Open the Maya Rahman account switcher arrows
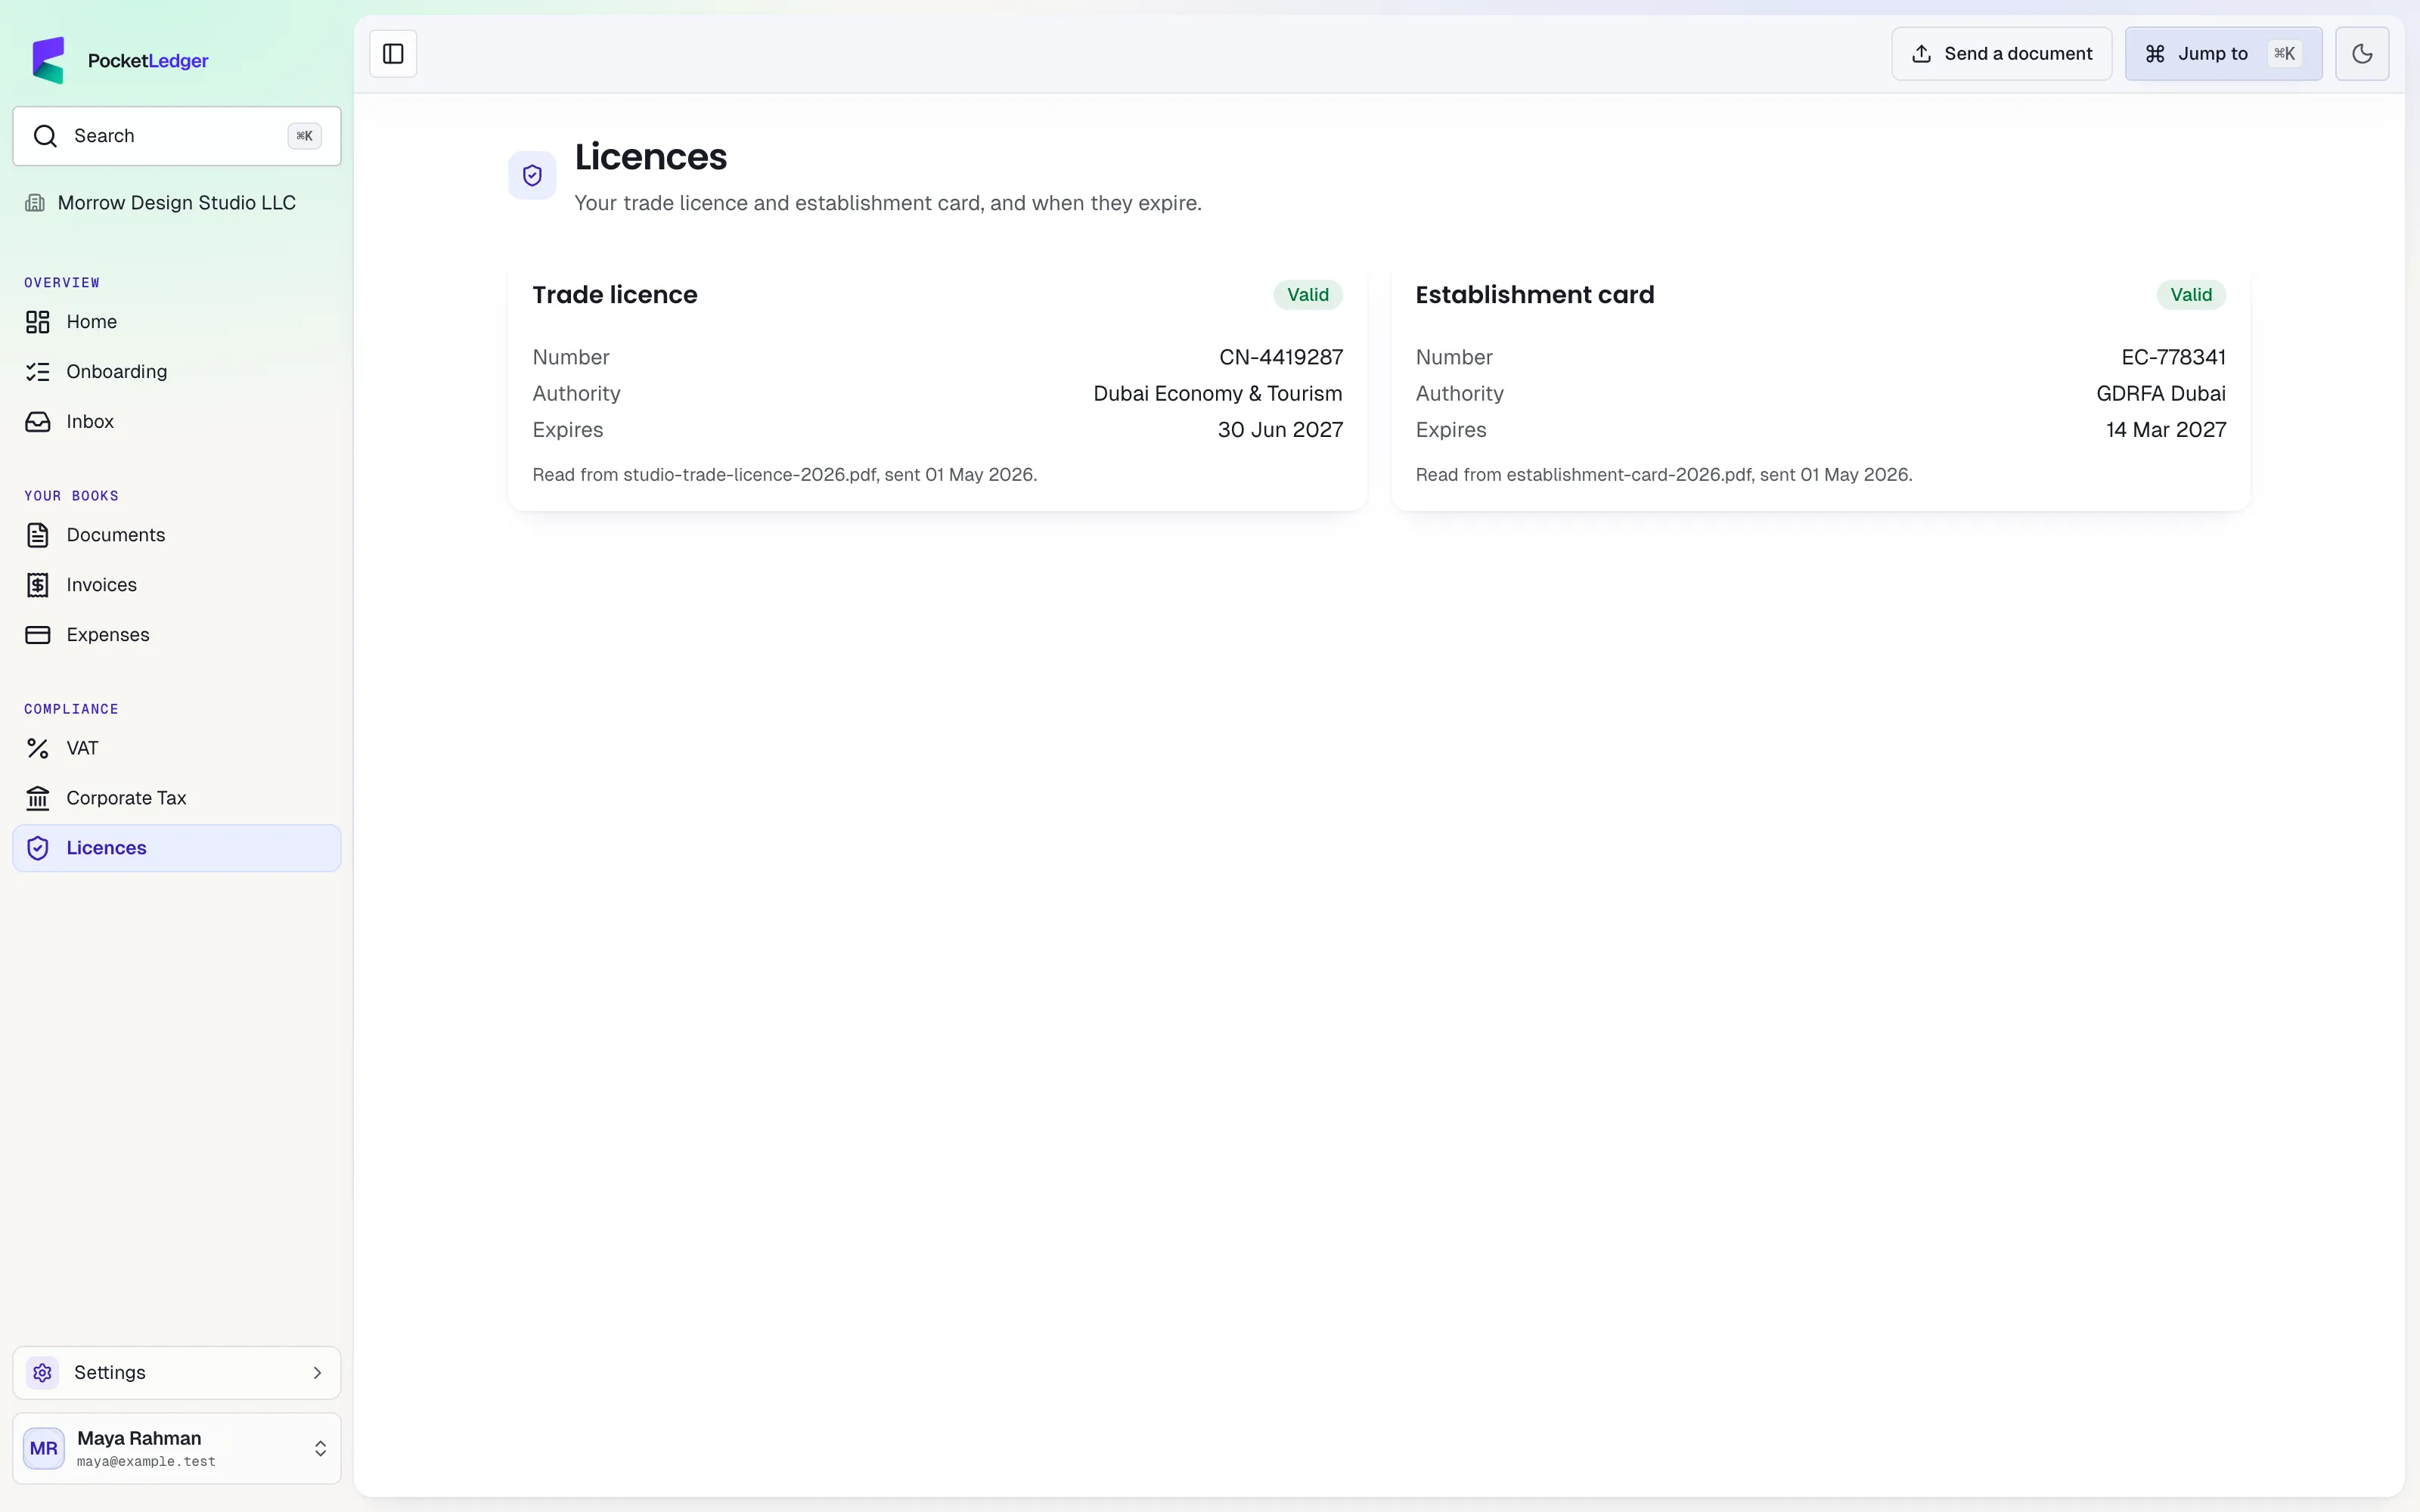Viewport: 2420px width, 1512px height. (x=320, y=1449)
